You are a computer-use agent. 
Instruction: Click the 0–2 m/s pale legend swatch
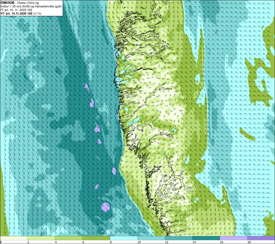click(x=14, y=238)
